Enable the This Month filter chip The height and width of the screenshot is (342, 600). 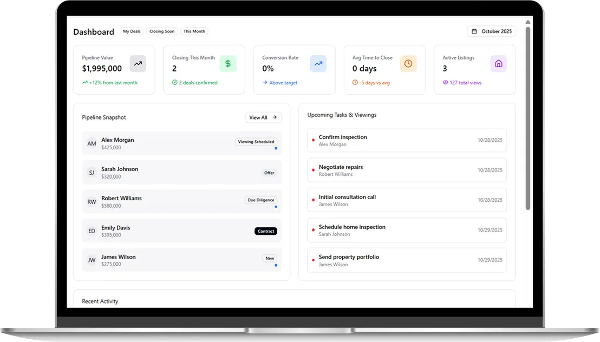(194, 31)
